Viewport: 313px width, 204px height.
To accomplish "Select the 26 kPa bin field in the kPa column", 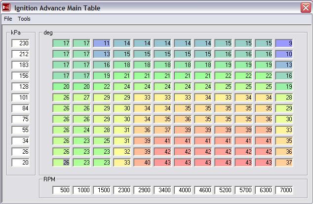I will click(21, 152).
